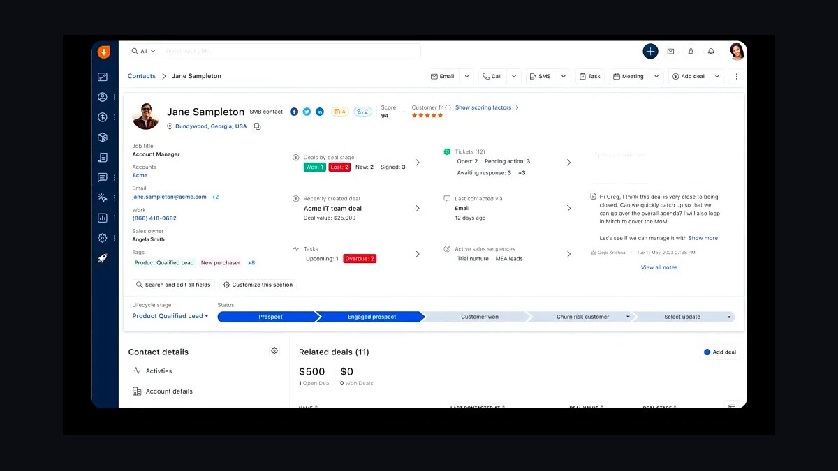Click jane.sampleton@acme.com email link
This screenshot has width=838, height=471.
[x=170, y=197]
